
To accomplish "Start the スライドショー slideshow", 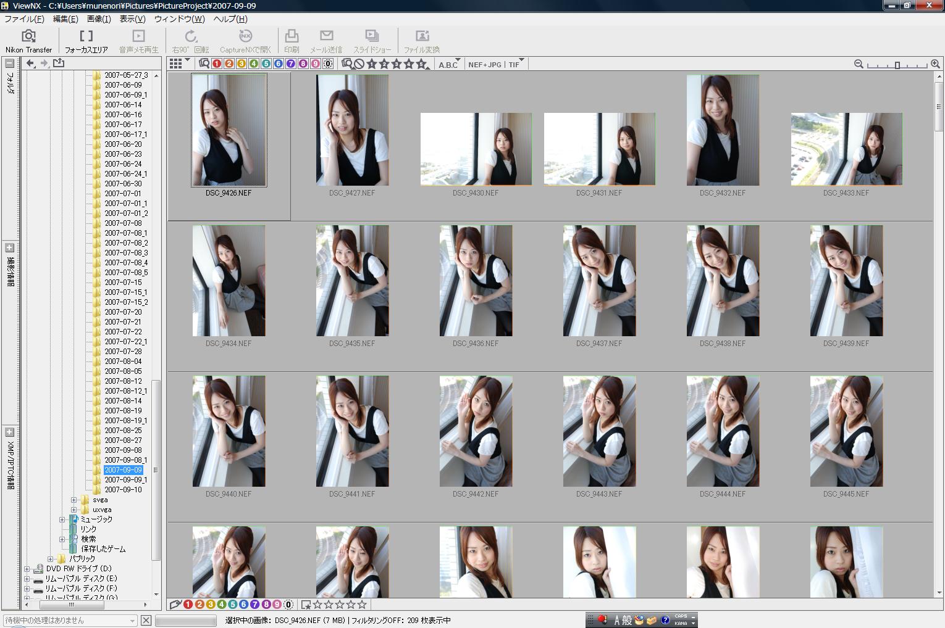I will click(372, 41).
